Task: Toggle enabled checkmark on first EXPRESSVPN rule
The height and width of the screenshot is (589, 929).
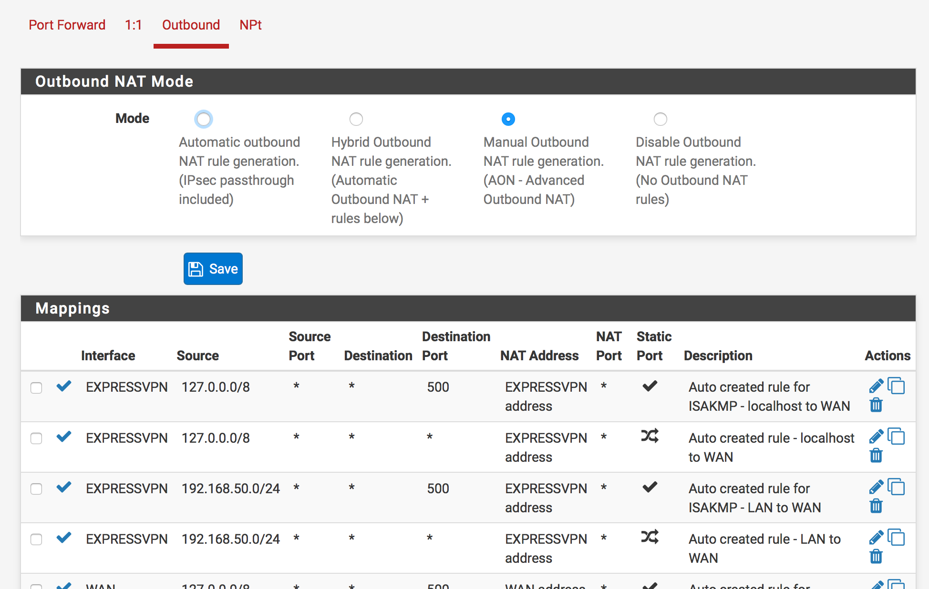Action: click(x=64, y=386)
